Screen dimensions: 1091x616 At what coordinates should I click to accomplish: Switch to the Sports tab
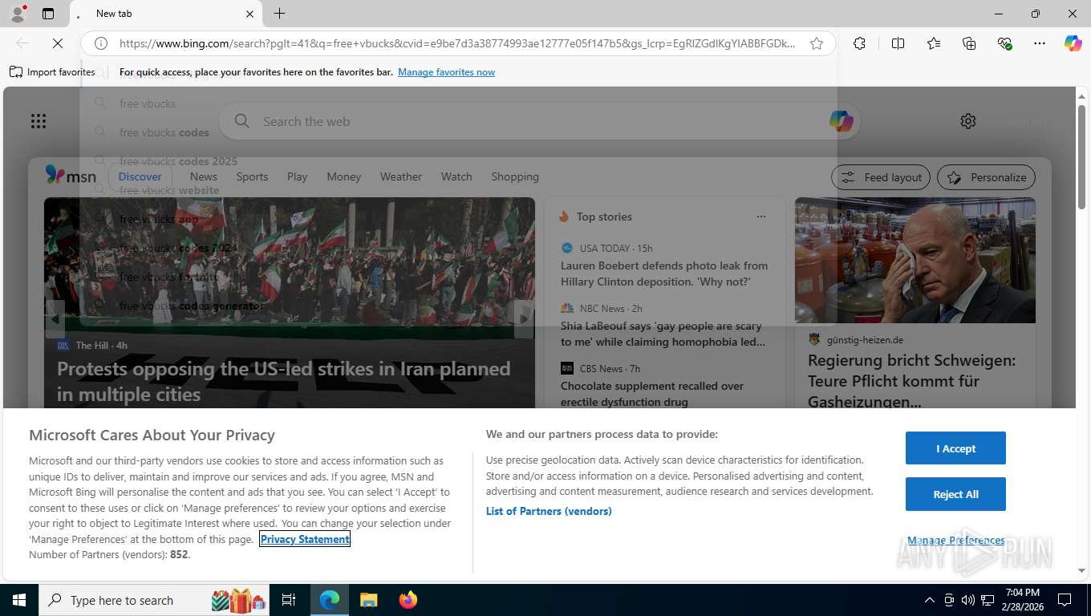[252, 176]
